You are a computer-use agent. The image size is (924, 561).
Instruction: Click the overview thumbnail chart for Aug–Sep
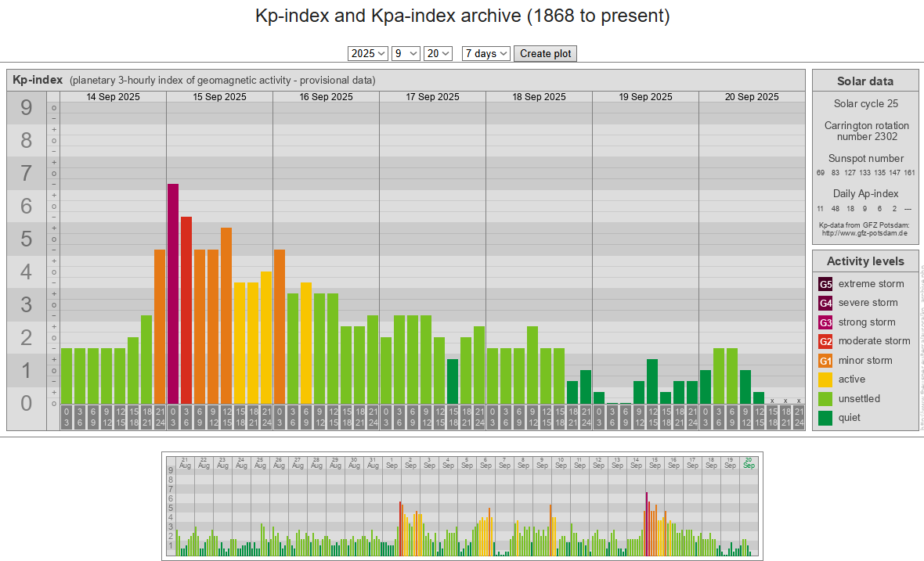click(x=462, y=505)
